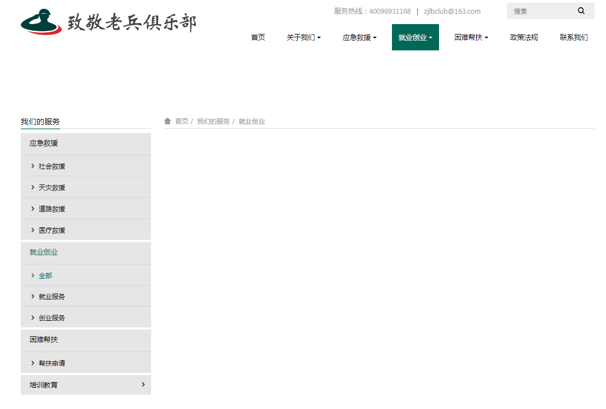Screen dimensions: 606x409
Task: Open 医疗救援 sidebar item
Action: [x=52, y=231]
